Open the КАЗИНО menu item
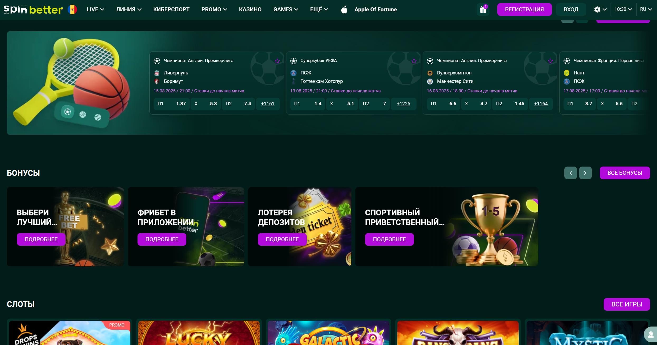Screen dimensions: 657x345 250,10
